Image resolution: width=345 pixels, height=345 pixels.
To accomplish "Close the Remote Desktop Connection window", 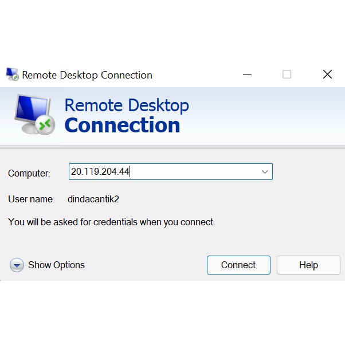I will tap(327, 74).
